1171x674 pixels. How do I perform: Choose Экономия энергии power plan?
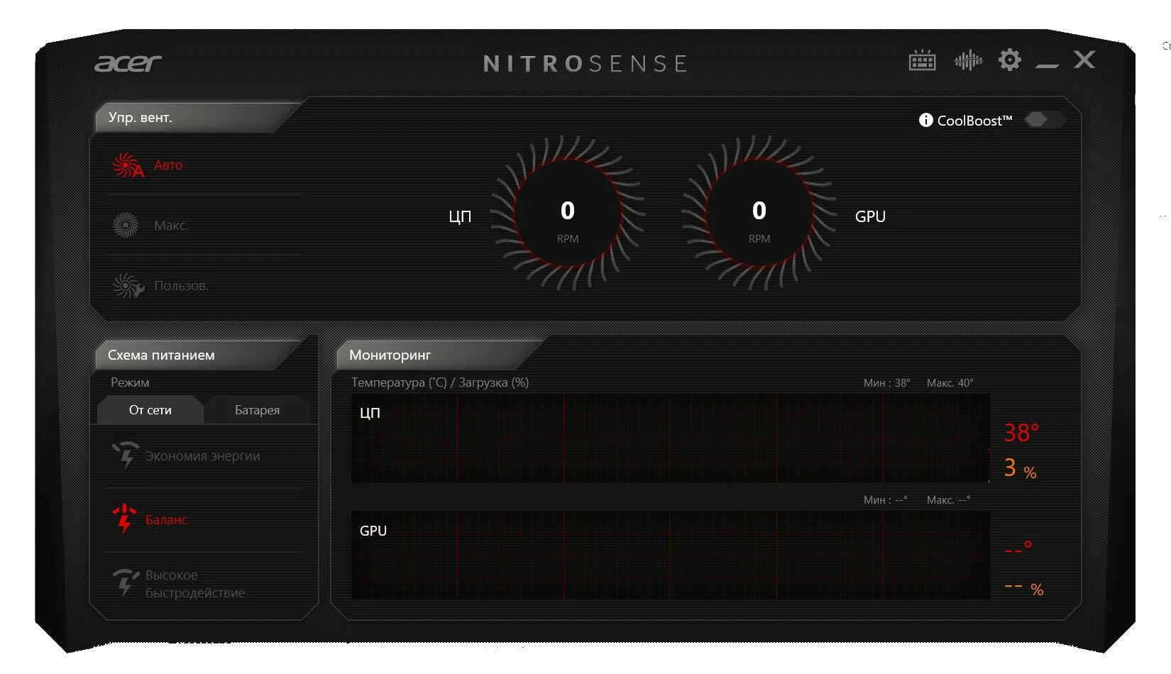tap(204, 456)
